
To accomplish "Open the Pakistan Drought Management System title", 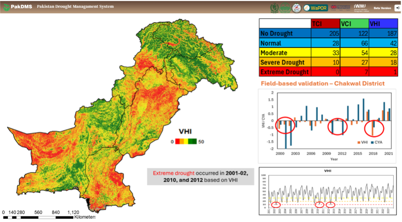I will coord(75,6).
